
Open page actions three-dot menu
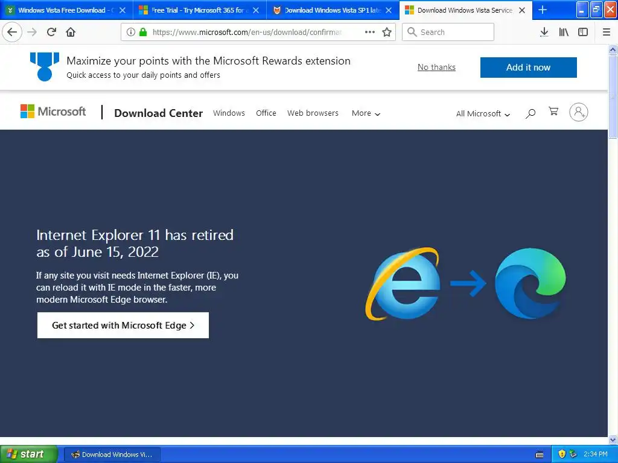pos(370,32)
